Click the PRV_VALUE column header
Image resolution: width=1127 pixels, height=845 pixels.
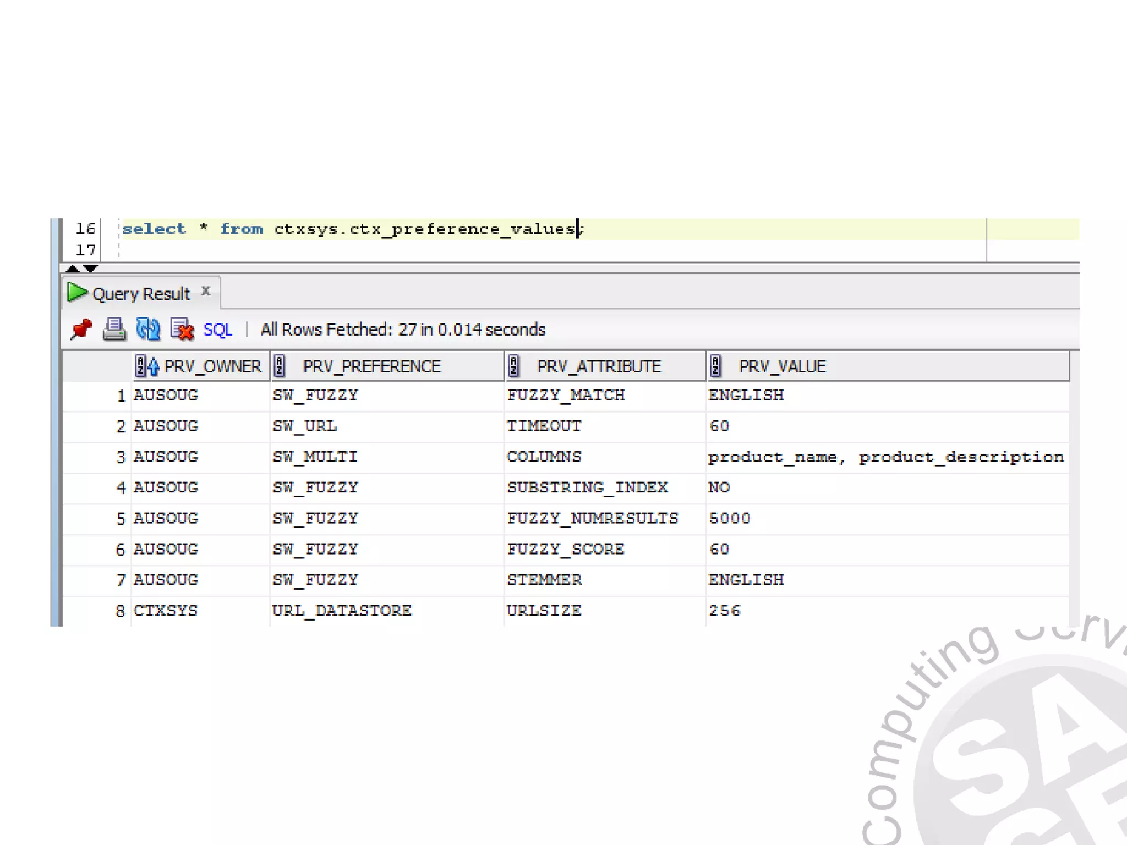(781, 366)
